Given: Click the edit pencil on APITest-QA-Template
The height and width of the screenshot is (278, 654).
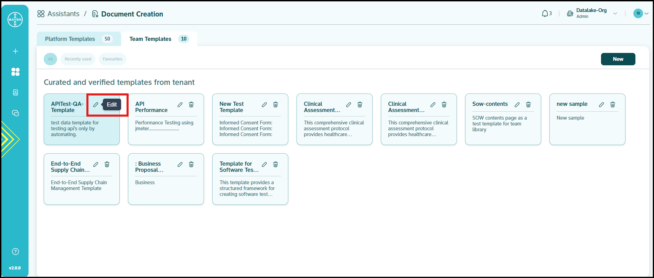Looking at the screenshot, I should click(x=96, y=104).
